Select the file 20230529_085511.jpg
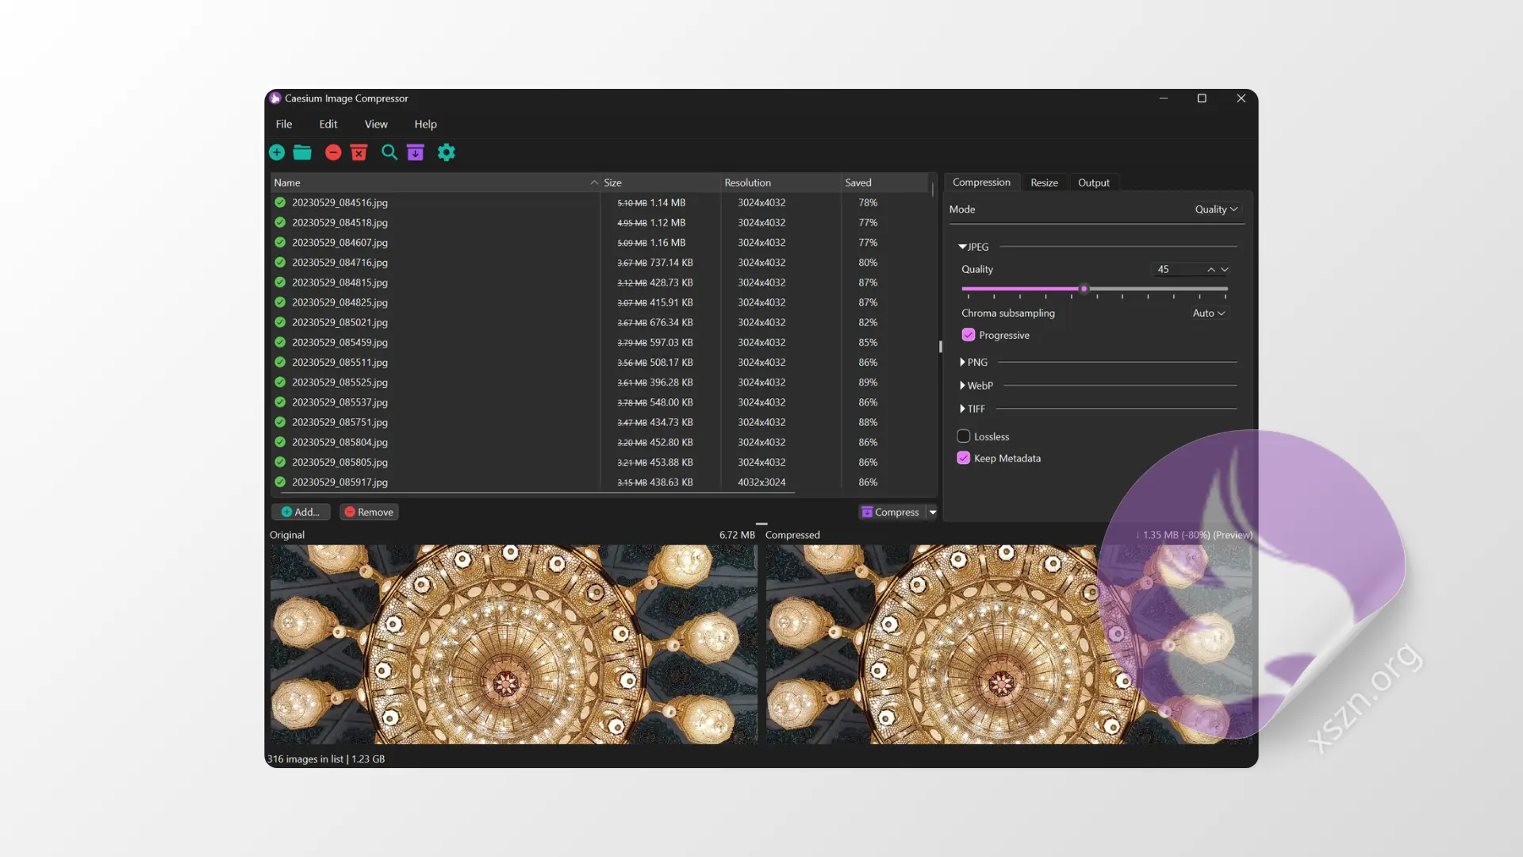Viewport: 1523px width, 857px height. coord(340,362)
